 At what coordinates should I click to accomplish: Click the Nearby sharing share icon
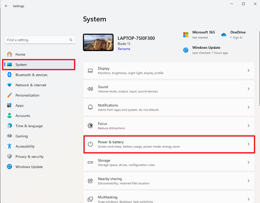pos(90,181)
